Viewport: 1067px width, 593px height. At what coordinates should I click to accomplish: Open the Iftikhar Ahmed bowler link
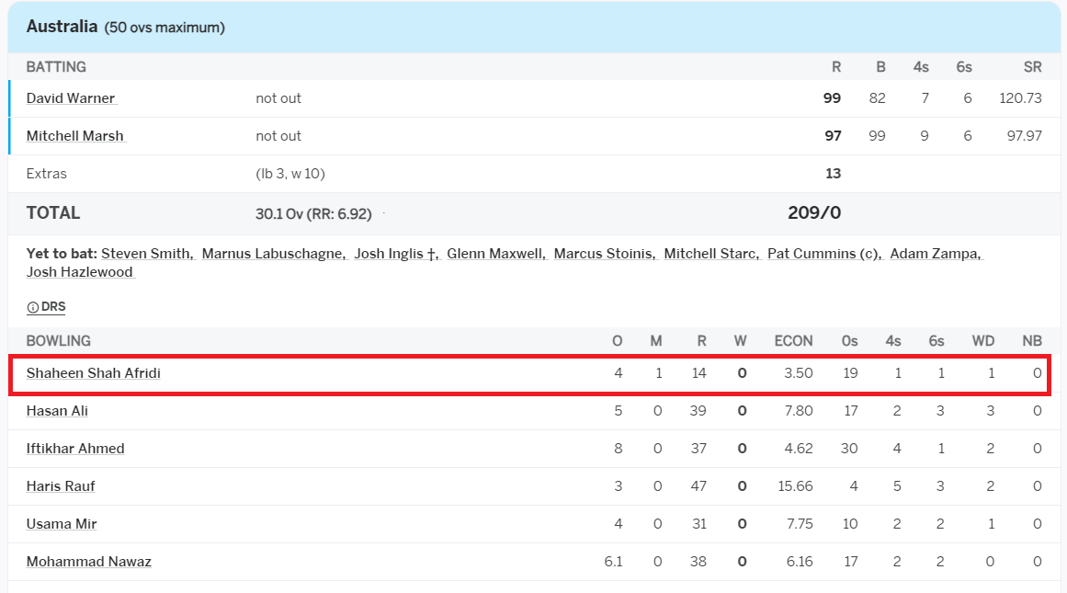(x=75, y=448)
